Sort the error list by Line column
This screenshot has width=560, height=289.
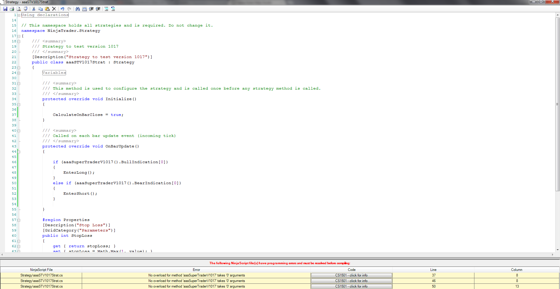(433, 270)
